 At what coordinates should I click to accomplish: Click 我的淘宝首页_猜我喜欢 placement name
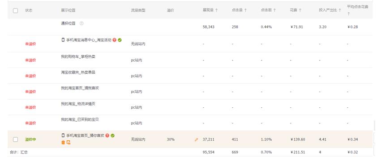tap(80, 88)
